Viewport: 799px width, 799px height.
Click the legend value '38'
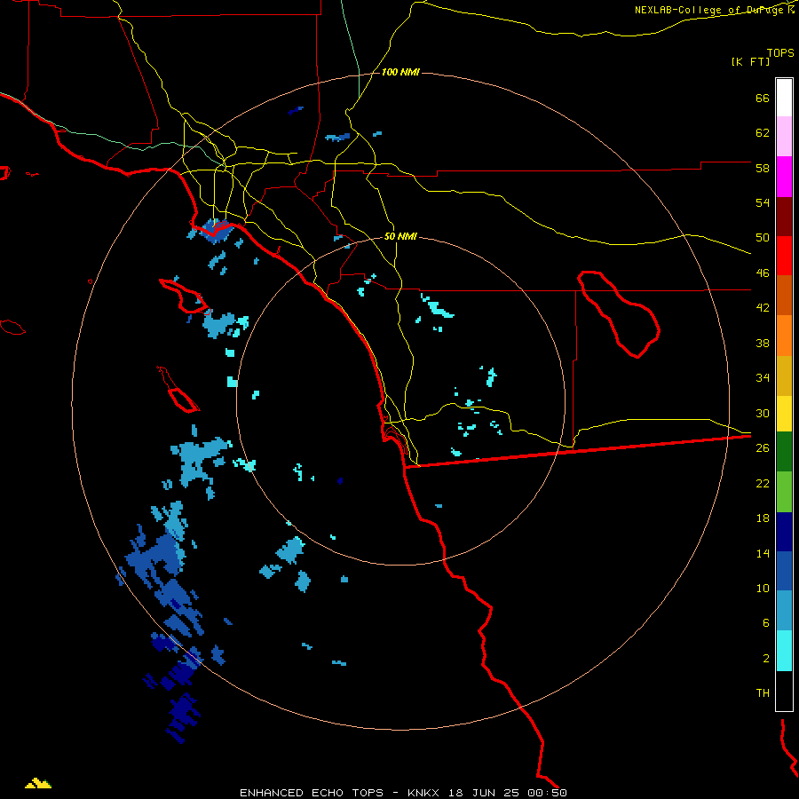[763, 343]
